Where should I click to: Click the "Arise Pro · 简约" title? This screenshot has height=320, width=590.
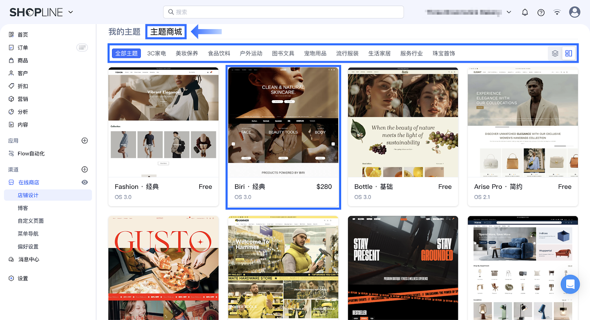[498, 187]
